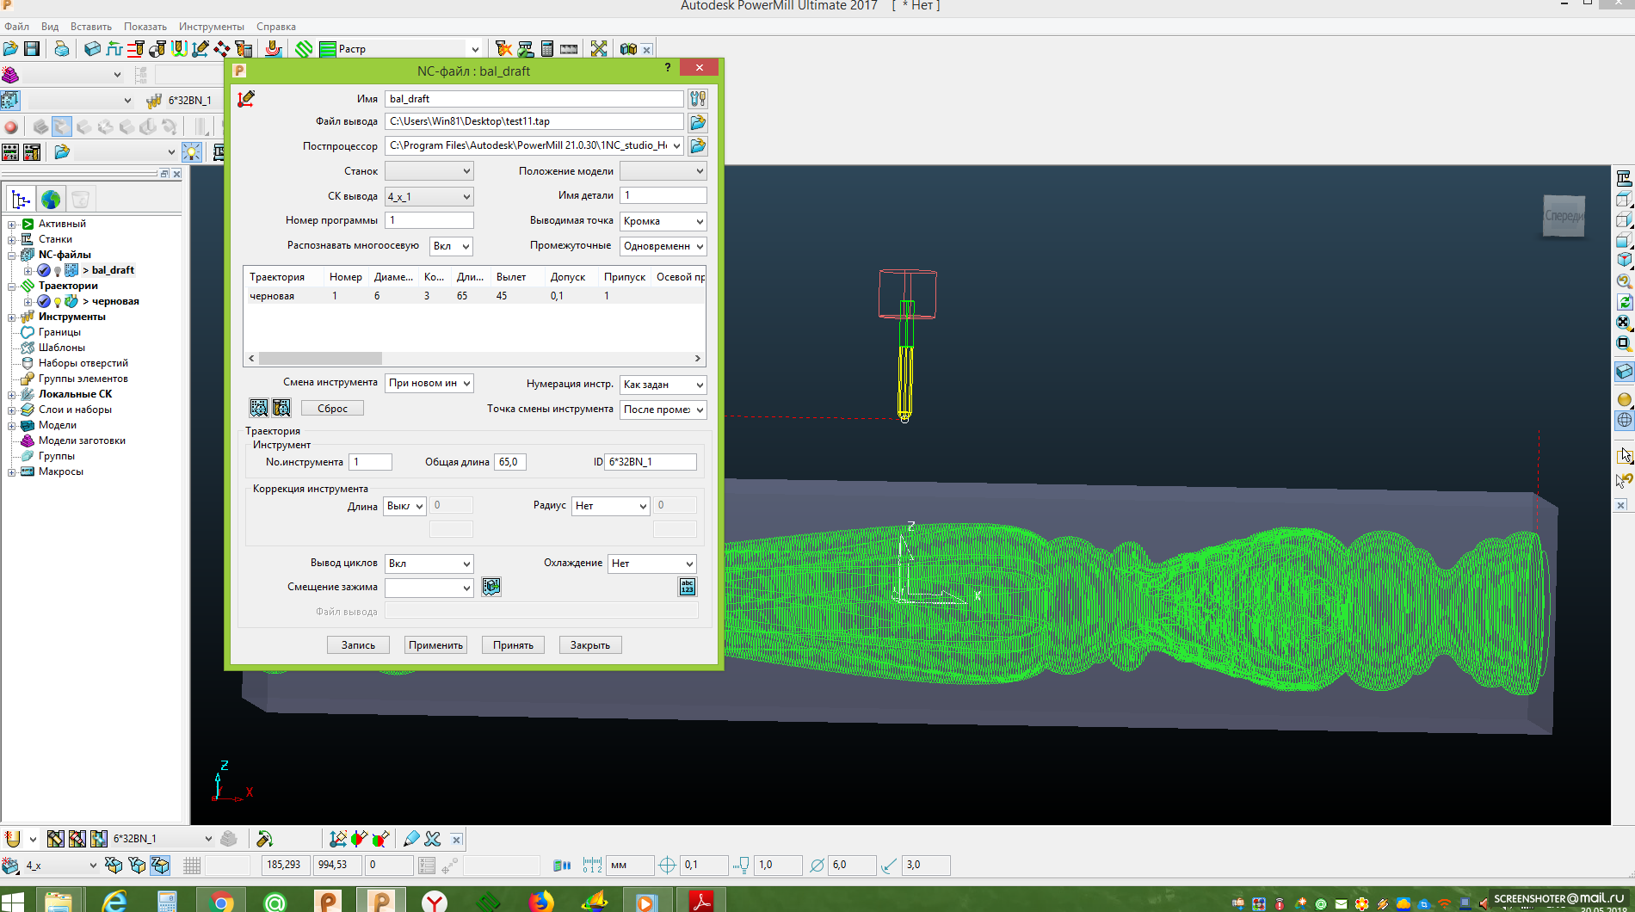Toggle the light bulb visibility of черновая toolpath
Image resolution: width=1635 pixels, height=912 pixels.
58,302
